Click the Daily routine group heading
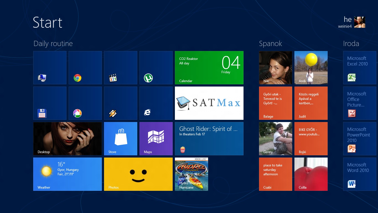The width and height of the screenshot is (378, 213). click(x=53, y=44)
